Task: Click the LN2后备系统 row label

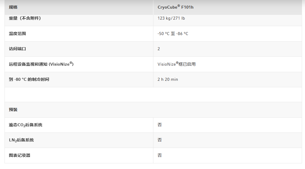Action: tap(21, 140)
